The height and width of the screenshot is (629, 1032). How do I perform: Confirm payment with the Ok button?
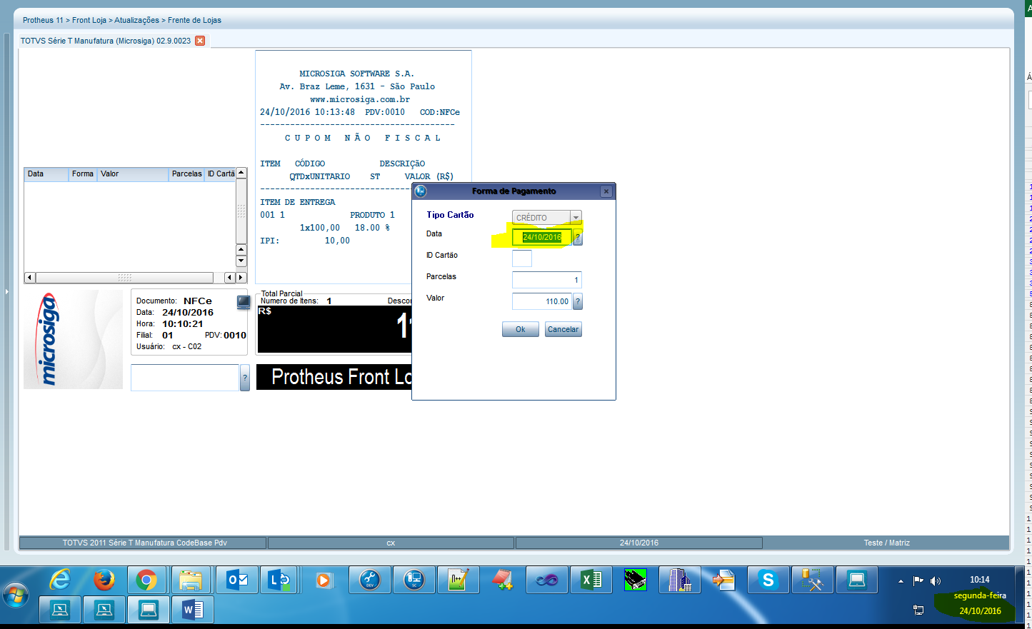point(521,329)
